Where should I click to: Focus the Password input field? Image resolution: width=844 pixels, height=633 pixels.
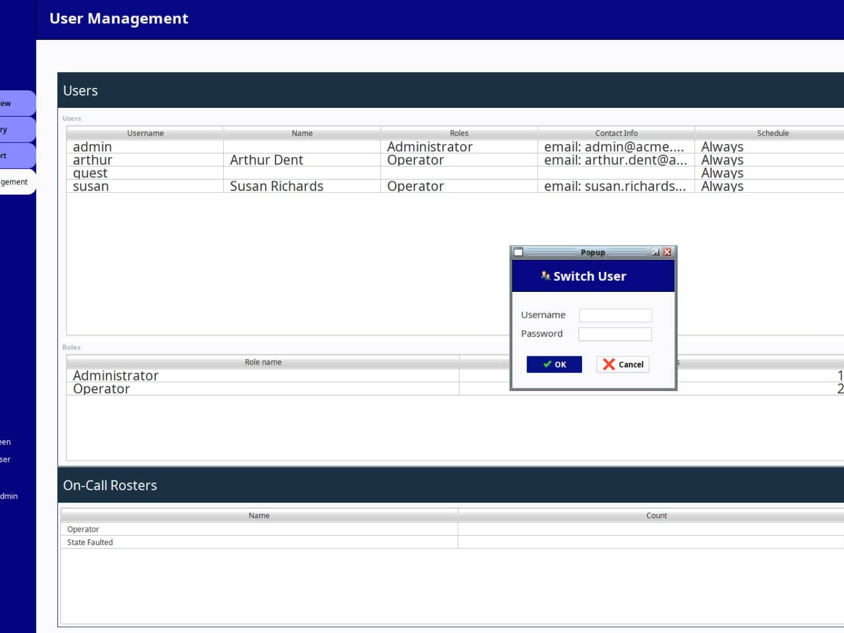[x=615, y=334]
